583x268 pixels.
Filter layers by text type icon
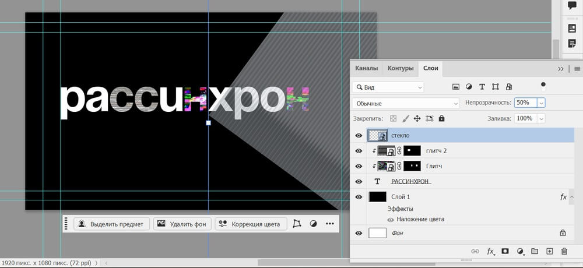(482, 87)
